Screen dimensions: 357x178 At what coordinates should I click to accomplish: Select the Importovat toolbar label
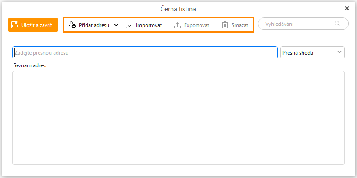coord(149,25)
